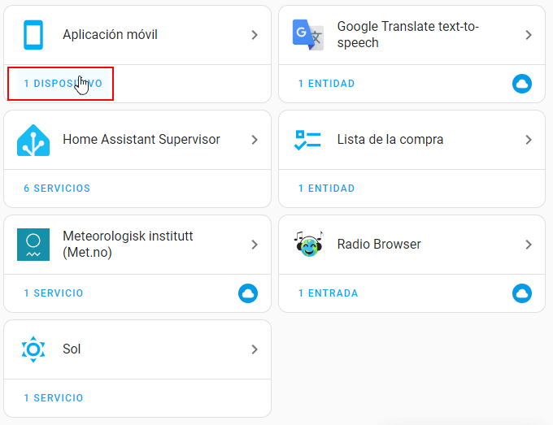
Task: Open the 6 Servicios link
Action: click(x=57, y=189)
